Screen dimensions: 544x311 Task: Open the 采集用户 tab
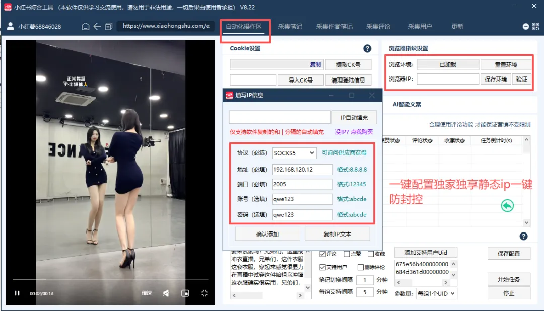(421, 27)
